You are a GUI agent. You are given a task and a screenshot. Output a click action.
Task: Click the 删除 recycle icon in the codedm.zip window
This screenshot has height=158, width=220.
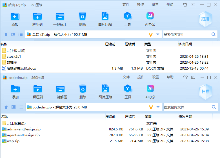click(x=83, y=89)
